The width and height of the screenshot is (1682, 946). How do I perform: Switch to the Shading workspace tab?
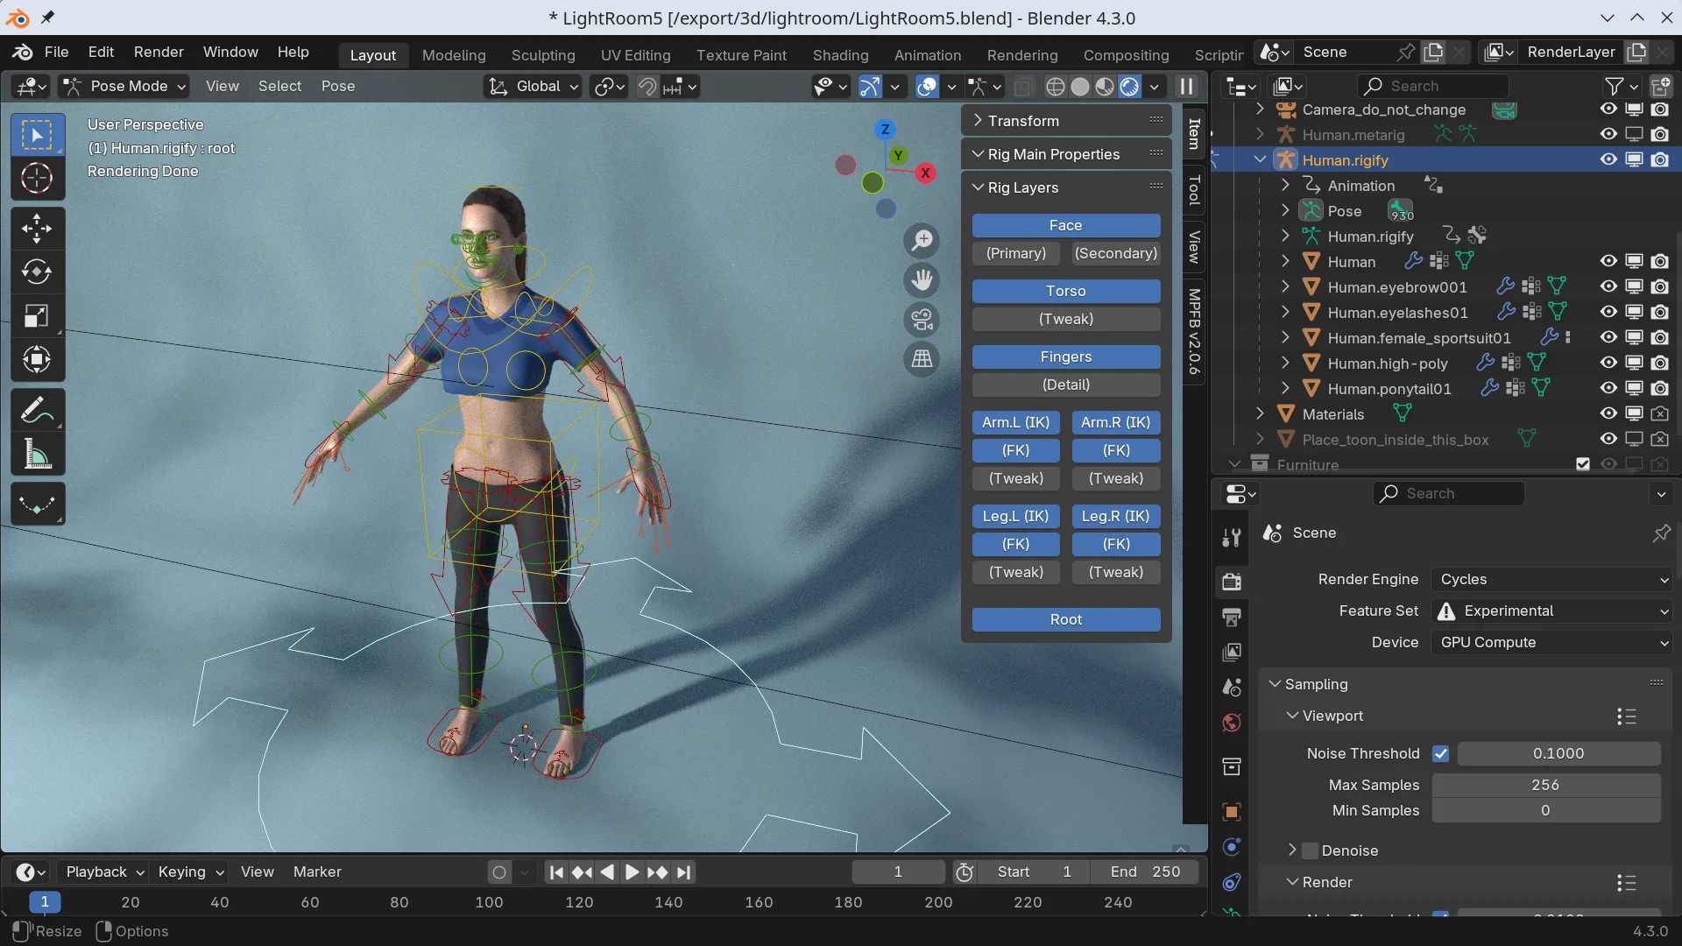(840, 55)
